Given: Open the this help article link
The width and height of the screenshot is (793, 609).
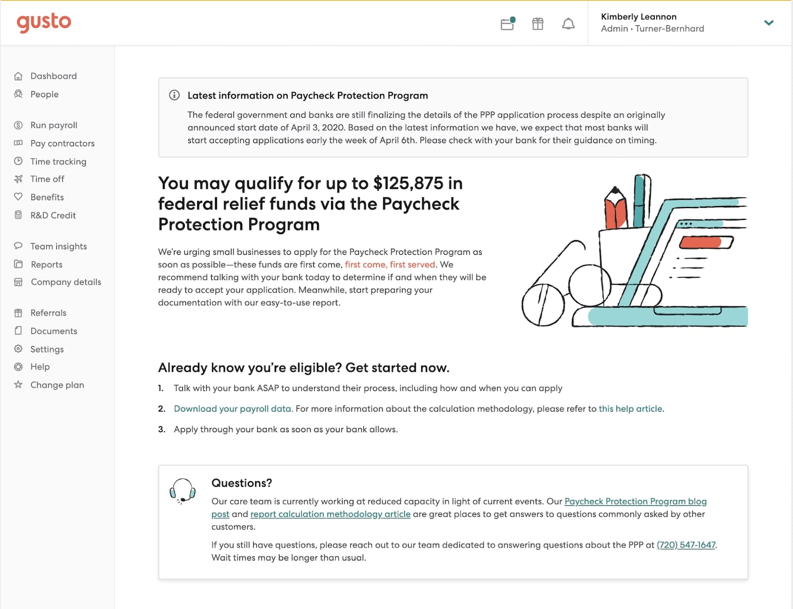Looking at the screenshot, I should [x=630, y=409].
